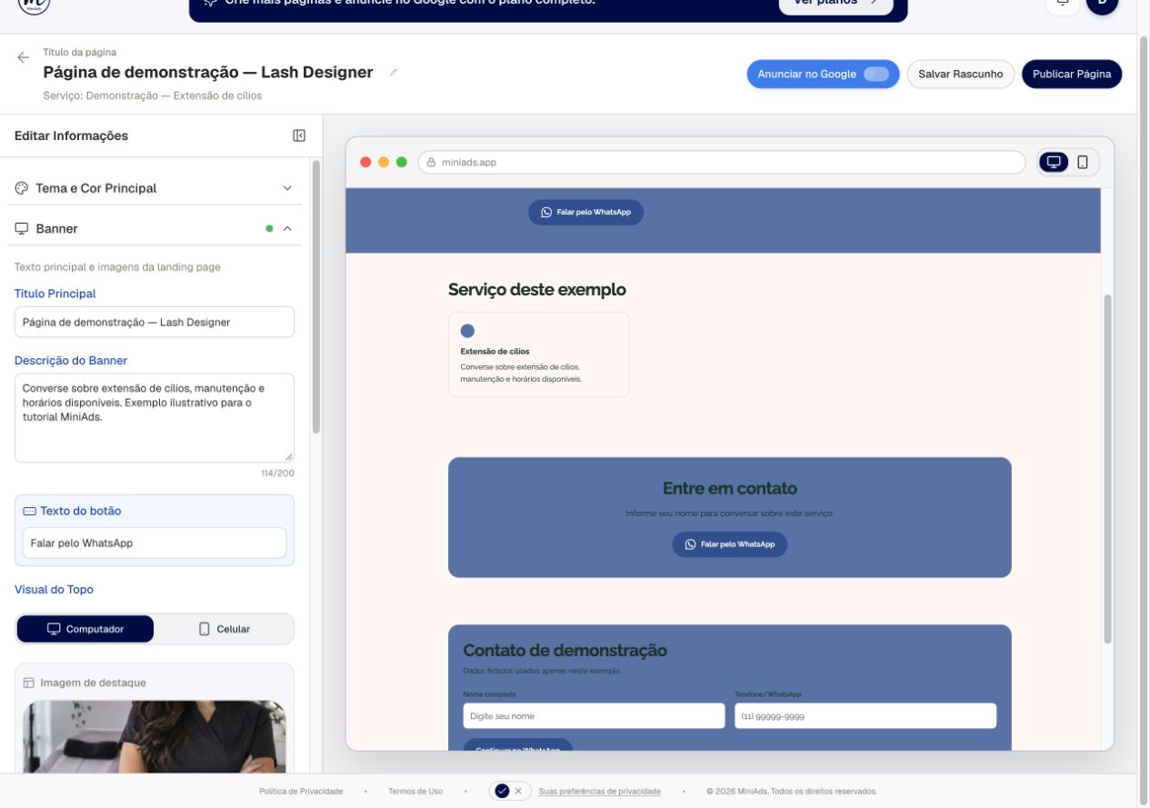Image resolution: width=1150 pixels, height=808 pixels.
Task: Collapse the Editar Informações side panel icon
Action: point(299,135)
